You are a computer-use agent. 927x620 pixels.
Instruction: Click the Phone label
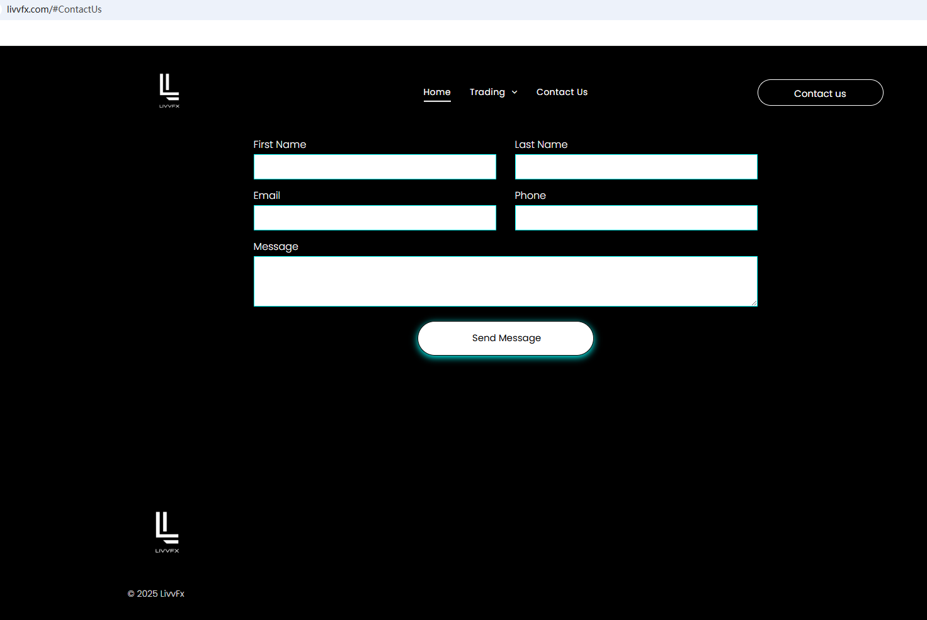pos(530,195)
